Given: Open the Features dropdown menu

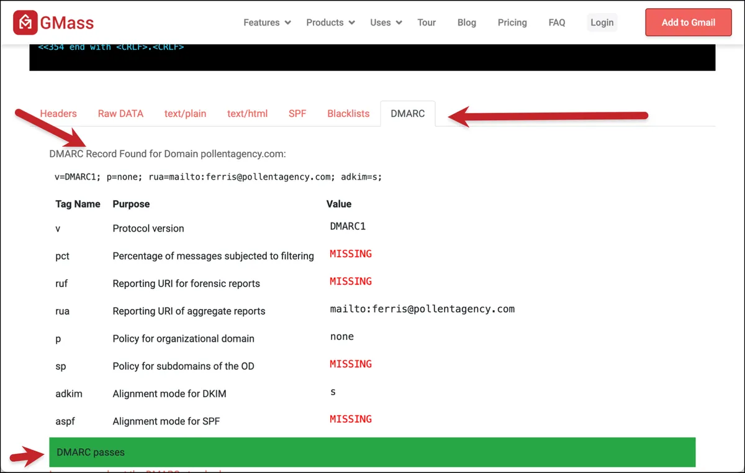Looking at the screenshot, I should coord(267,22).
